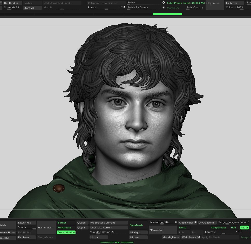Click the MaskByNoise button
This screenshot has width=251, height=244.
point(171,238)
